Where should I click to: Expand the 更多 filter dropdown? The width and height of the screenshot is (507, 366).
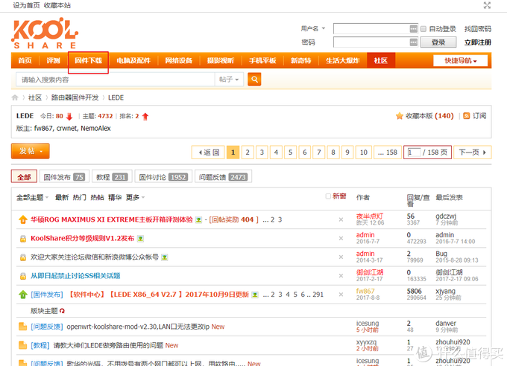(135, 198)
